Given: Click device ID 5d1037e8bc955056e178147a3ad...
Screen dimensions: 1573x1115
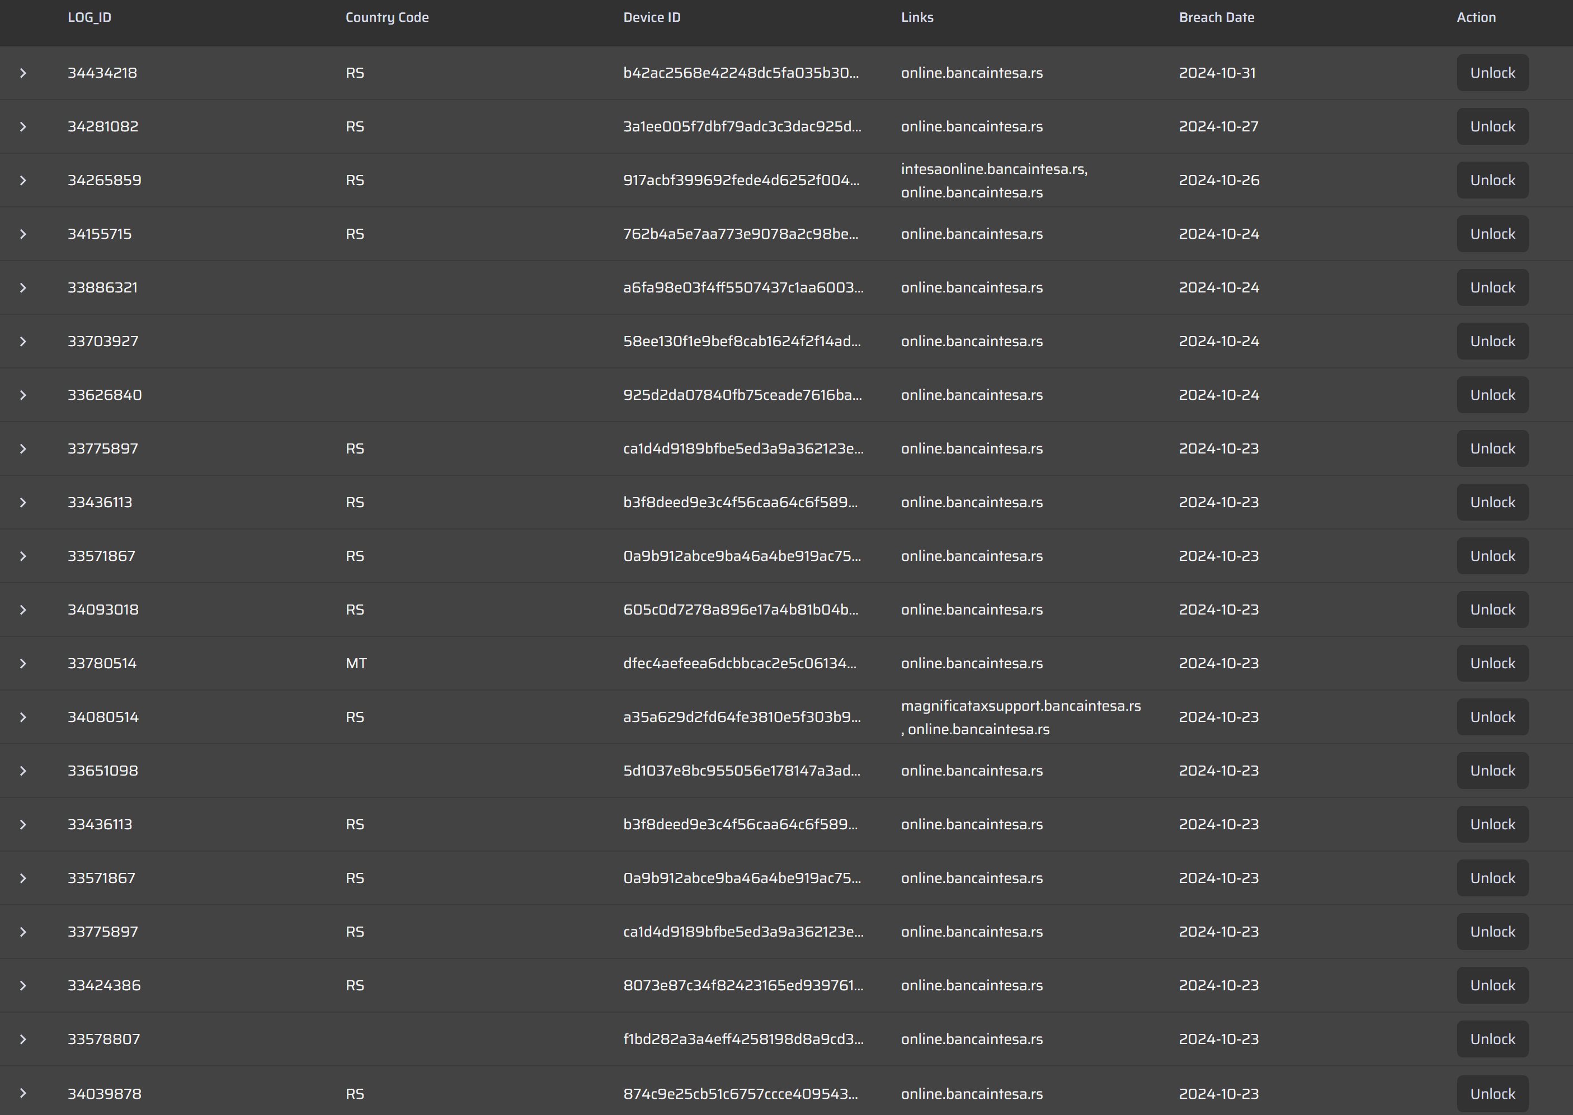Looking at the screenshot, I should pyautogui.click(x=742, y=771).
